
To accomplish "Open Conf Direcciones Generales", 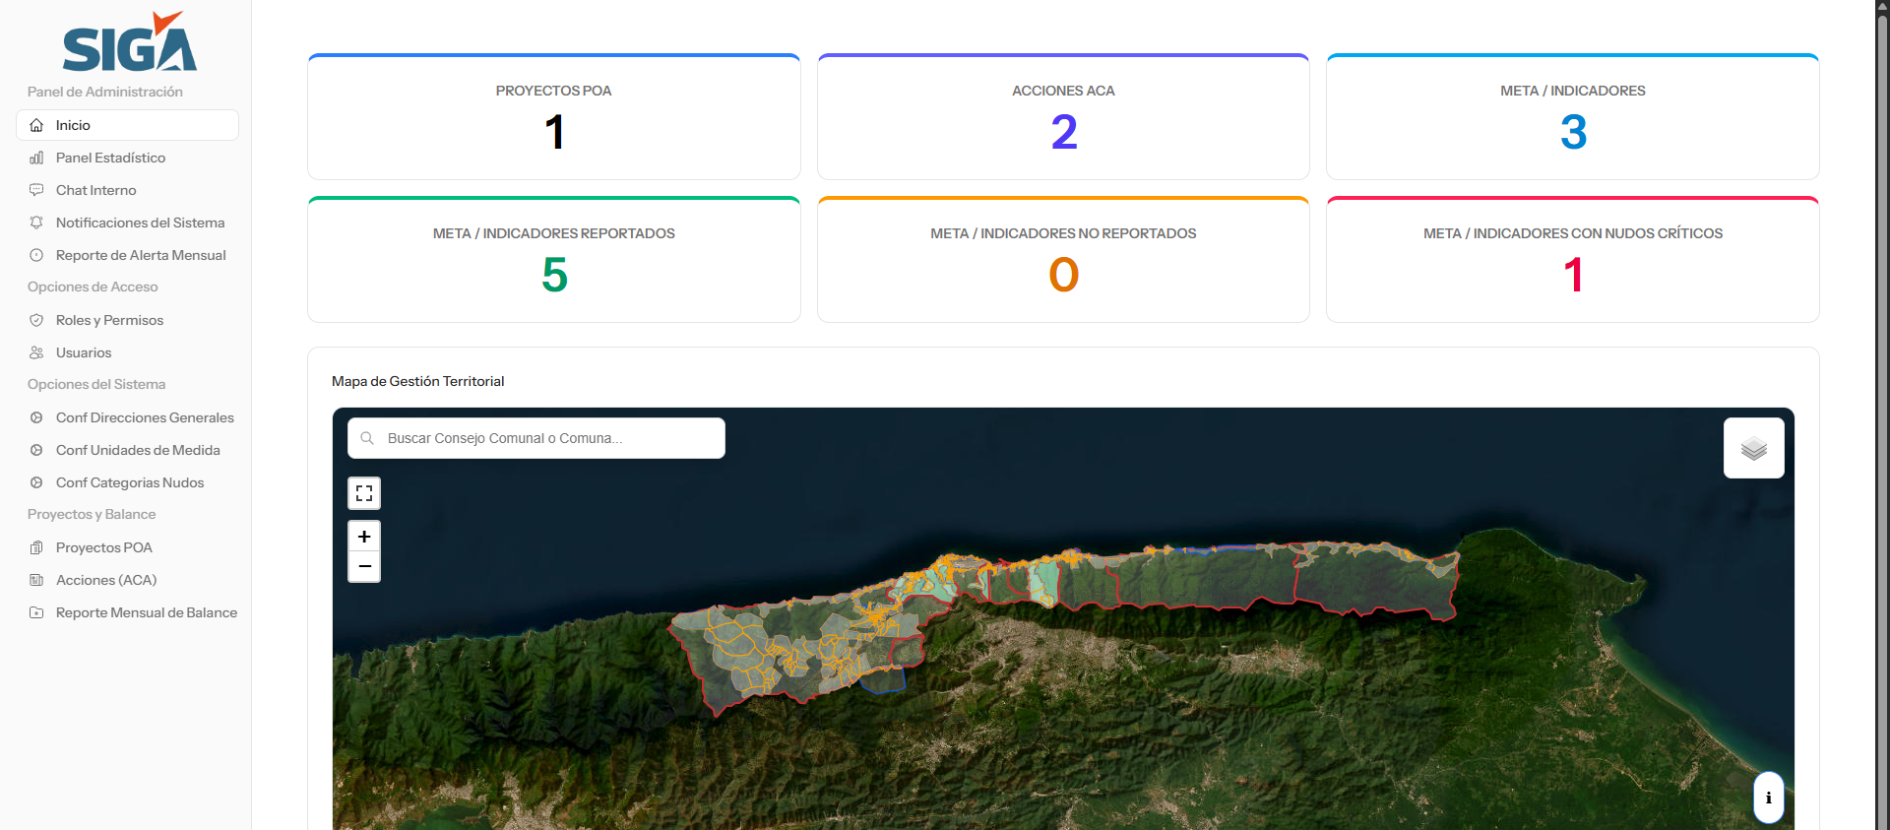I will click(145, 417).
